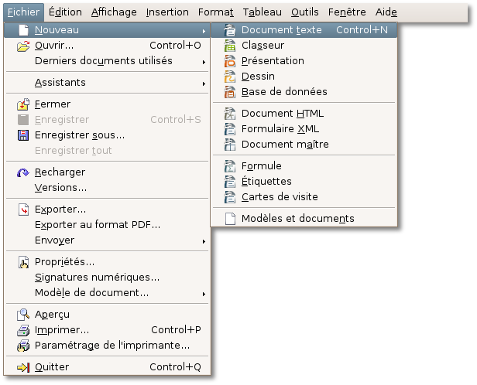
Task: Click the Aperçu magnifier icon
Action: [23, 315]
